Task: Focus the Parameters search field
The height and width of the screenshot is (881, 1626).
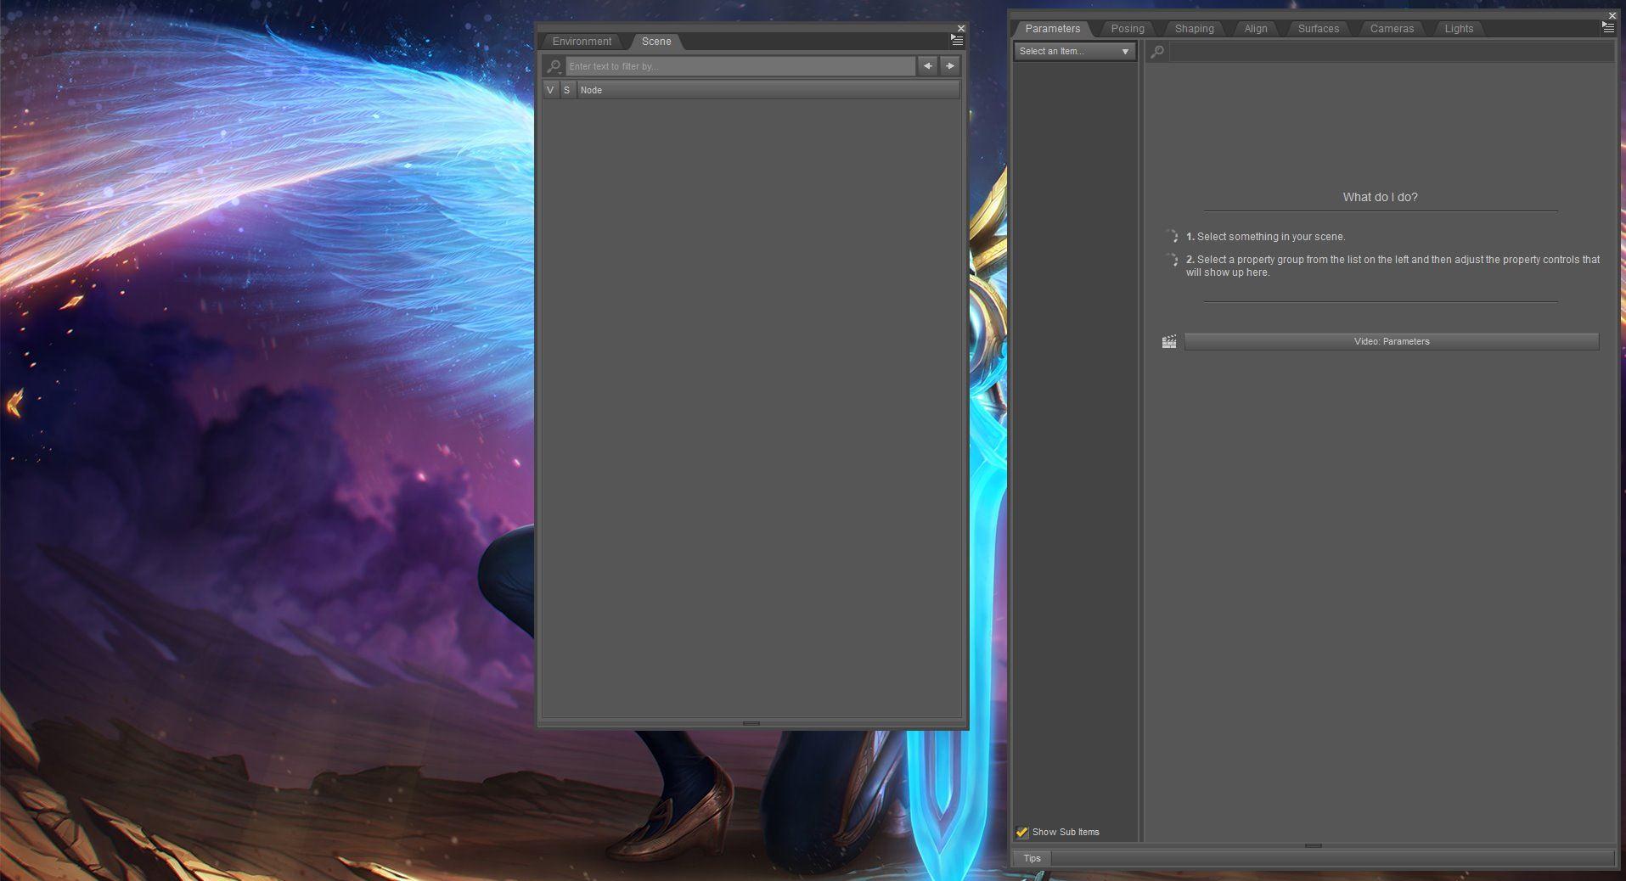Action: tap(1391, 52)
